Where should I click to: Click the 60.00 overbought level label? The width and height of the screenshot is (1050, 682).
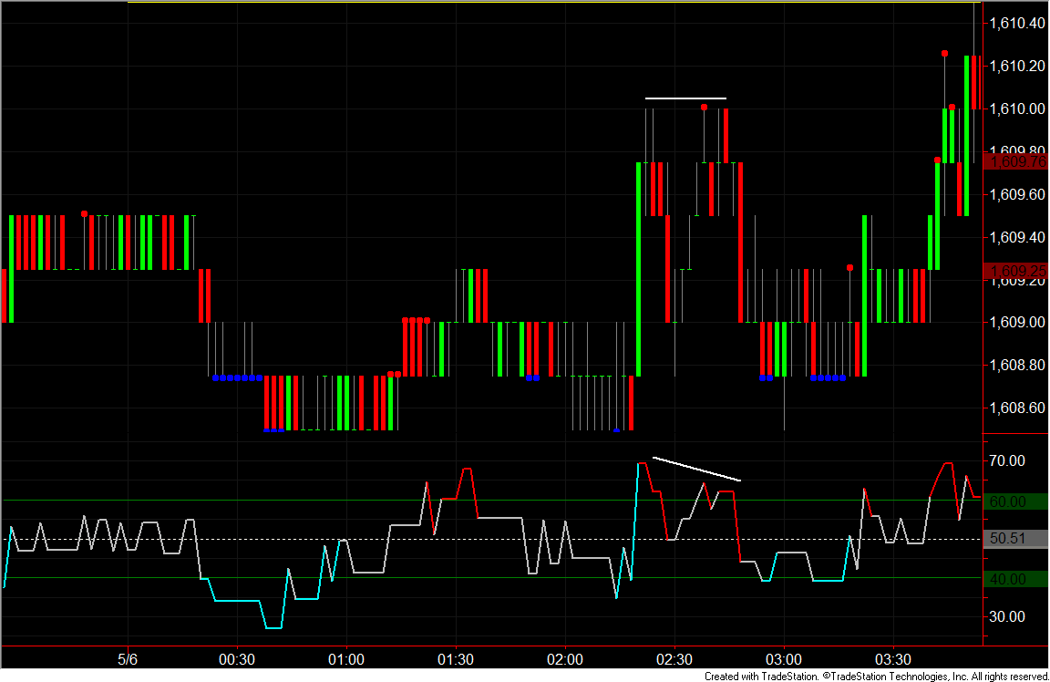(1015, 501)
